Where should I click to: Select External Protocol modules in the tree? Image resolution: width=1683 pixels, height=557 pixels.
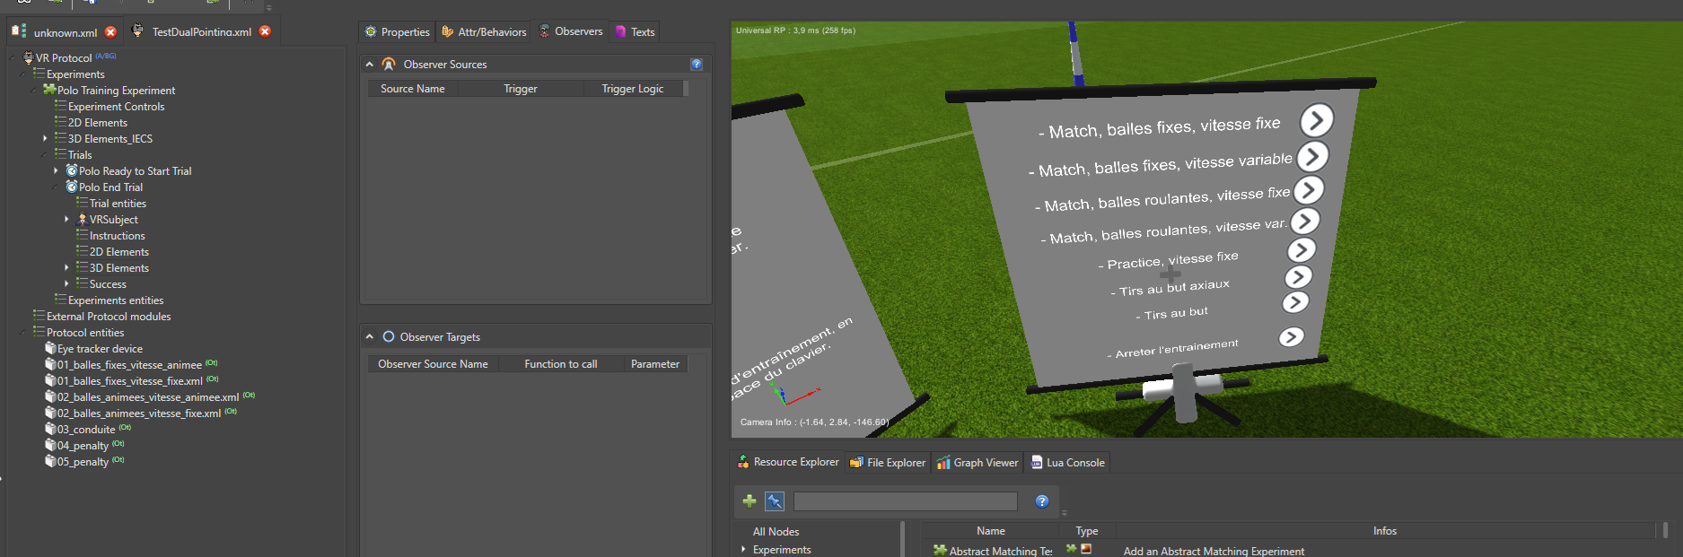coord(109,317)
